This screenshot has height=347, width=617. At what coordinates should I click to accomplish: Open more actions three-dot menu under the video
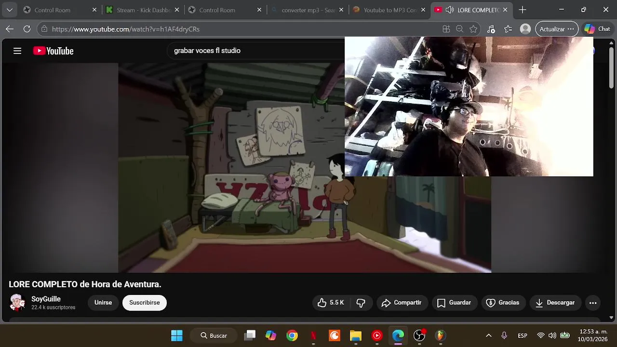593,303
